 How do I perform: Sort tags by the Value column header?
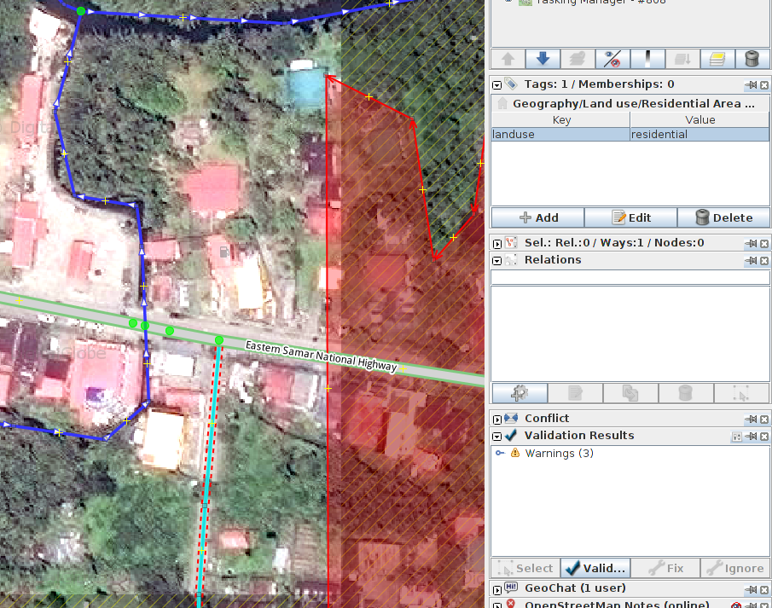[699, 119]
